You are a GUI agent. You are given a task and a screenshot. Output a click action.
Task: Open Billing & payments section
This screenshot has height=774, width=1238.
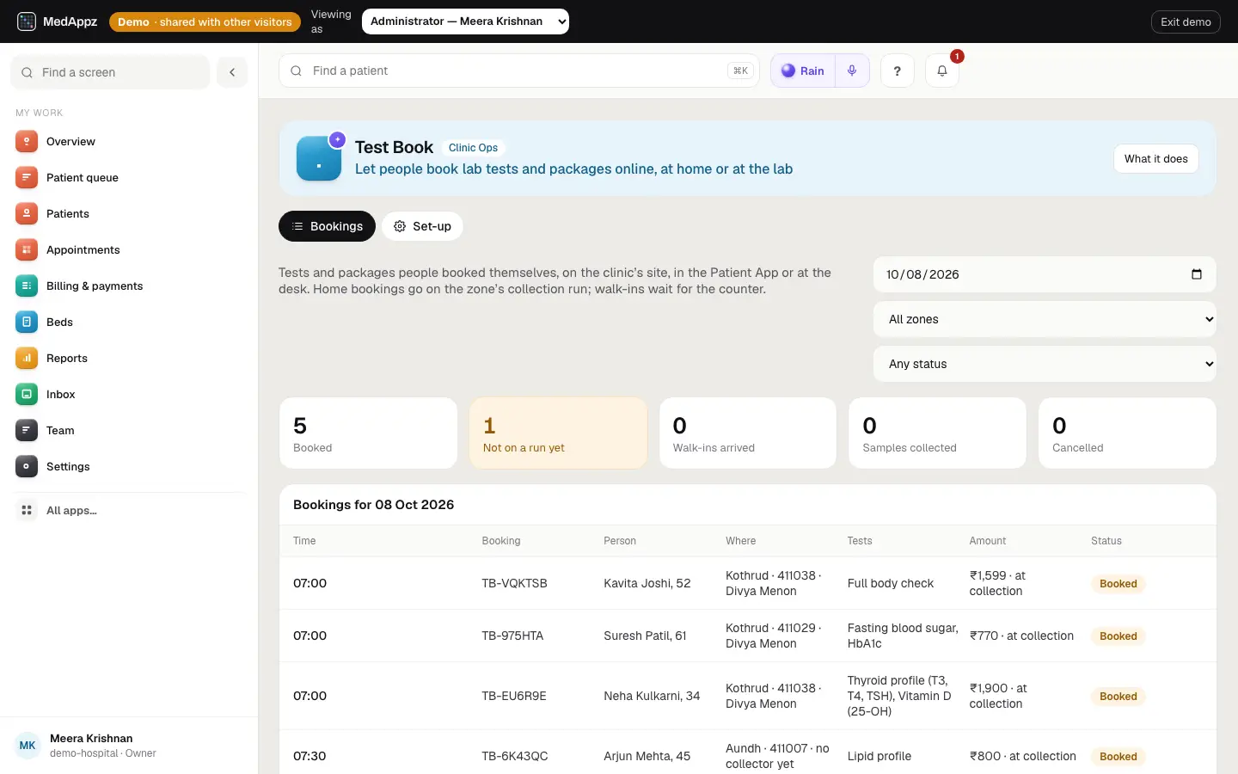[129, 286]
